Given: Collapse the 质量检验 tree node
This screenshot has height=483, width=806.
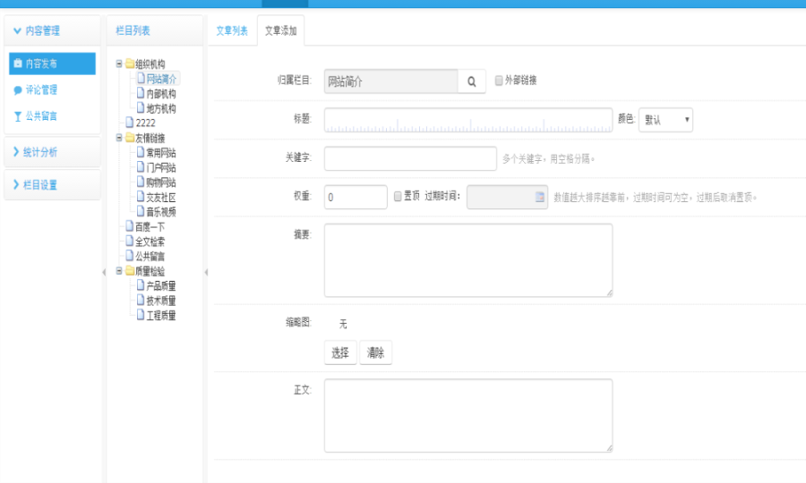Looking at the screenshot, I should coord(119,270).
